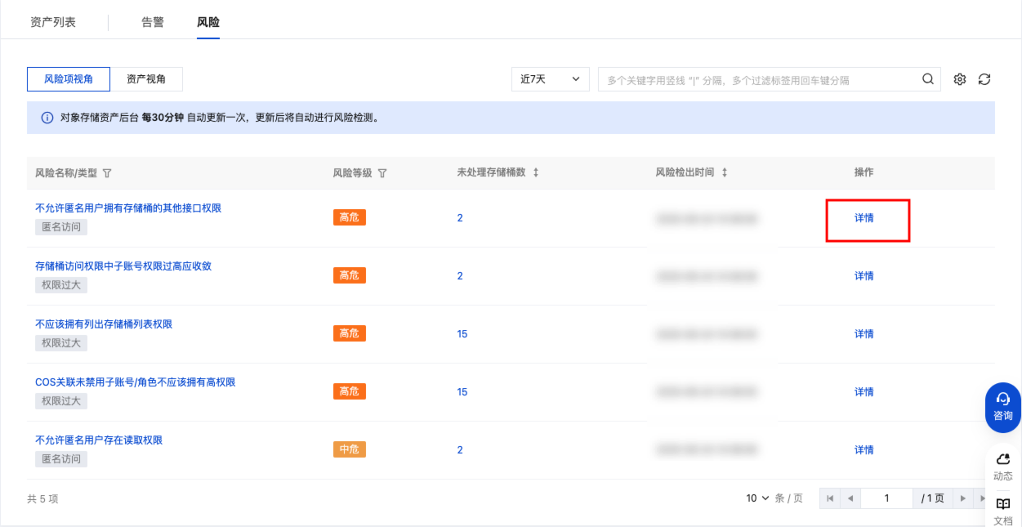Image resolution: width=1022 pixels, height=527 pixels.
Task: Open the settings gear icon
Action: pos(960,79)
